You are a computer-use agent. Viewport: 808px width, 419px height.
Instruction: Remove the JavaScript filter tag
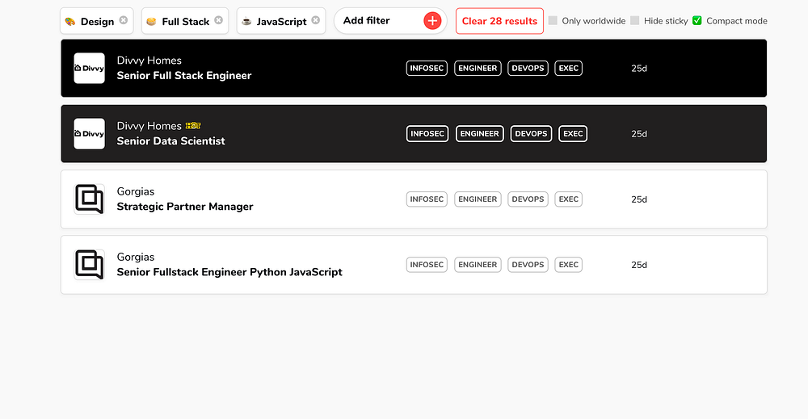pyautogui.click(x=315, y=20)
